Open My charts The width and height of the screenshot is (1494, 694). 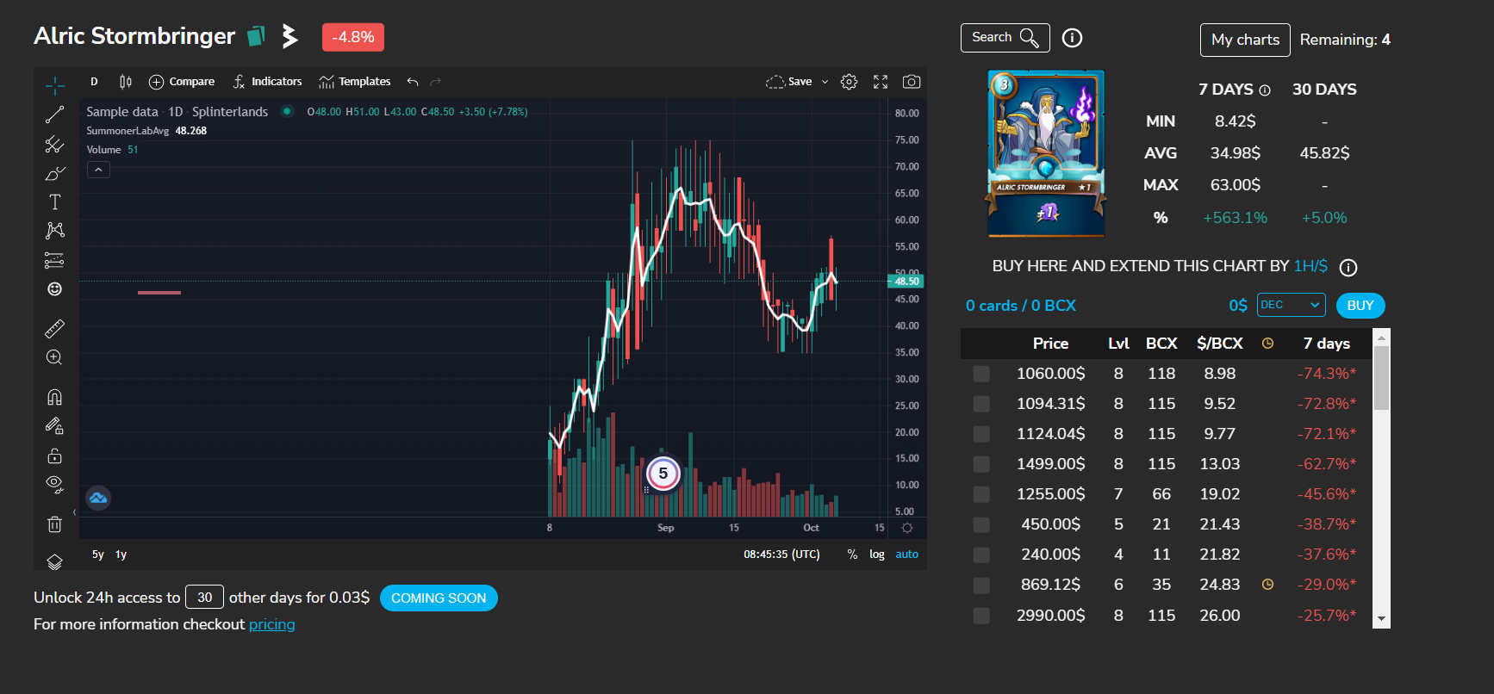[x=1245, y=40]
